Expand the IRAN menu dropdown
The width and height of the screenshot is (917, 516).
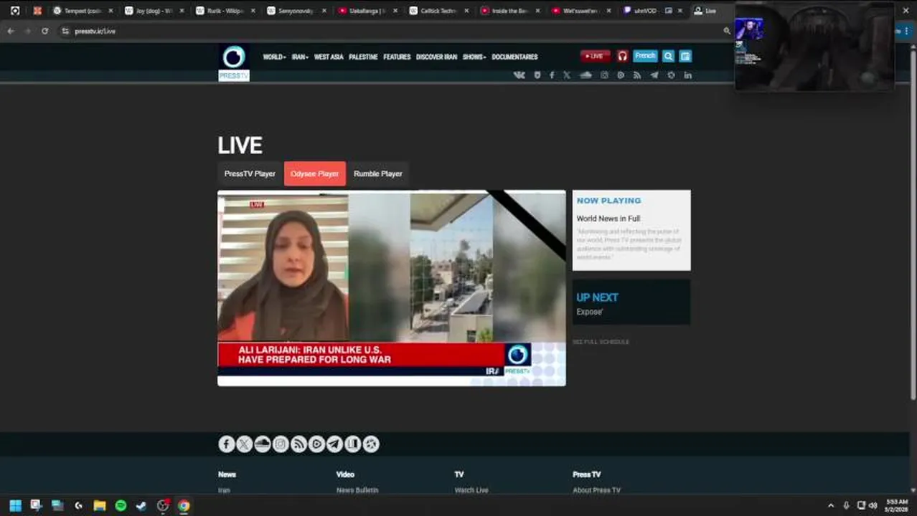pyautogui.click(x=300, y=57)
